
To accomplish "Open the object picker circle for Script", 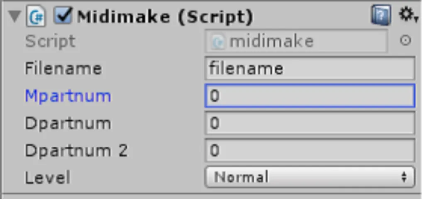I will 405,40.
